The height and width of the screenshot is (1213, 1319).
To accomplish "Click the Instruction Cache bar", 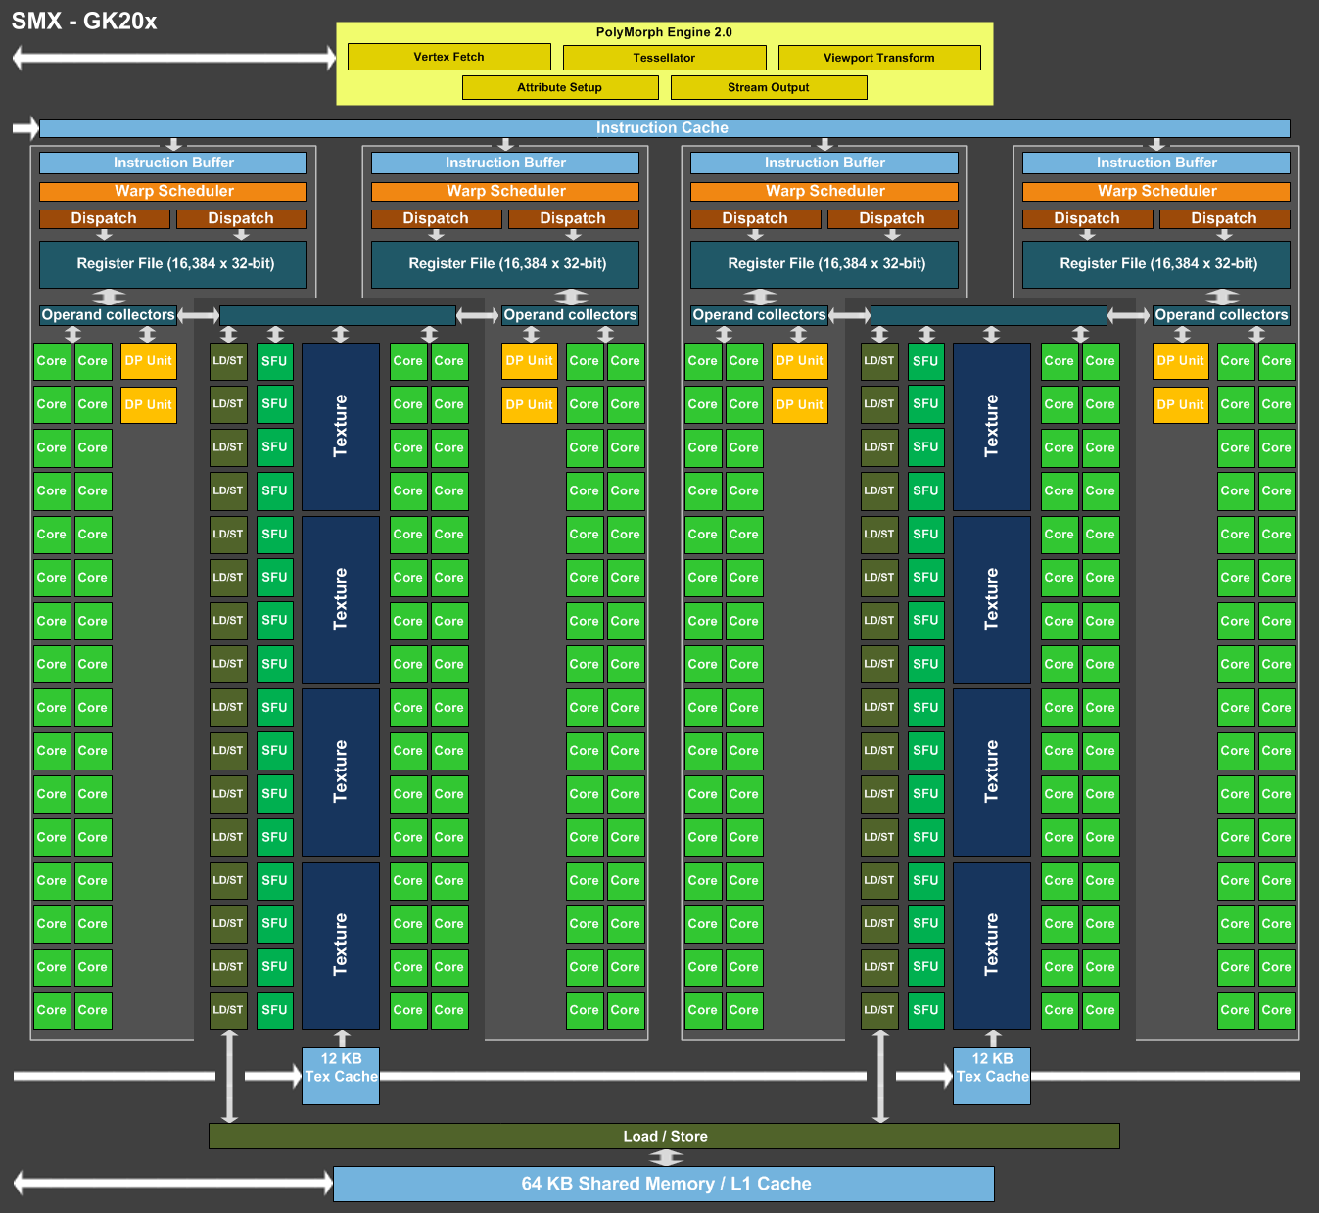I will pyautogui.click(x=664, y=128).
